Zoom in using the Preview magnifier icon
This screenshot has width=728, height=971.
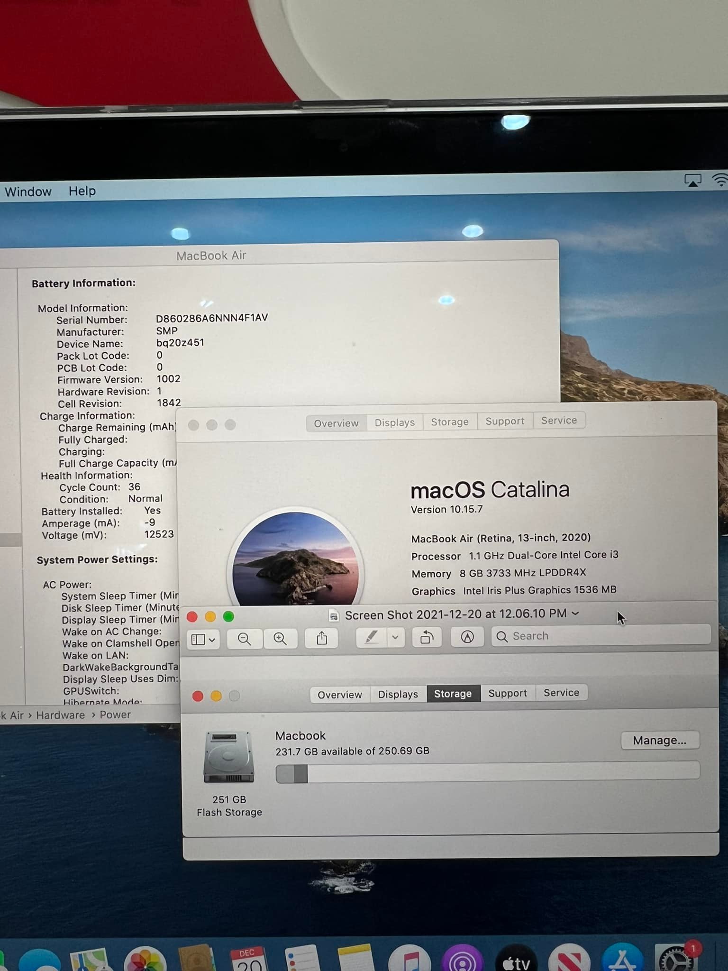pyautogui.click(x=280, y=639)
